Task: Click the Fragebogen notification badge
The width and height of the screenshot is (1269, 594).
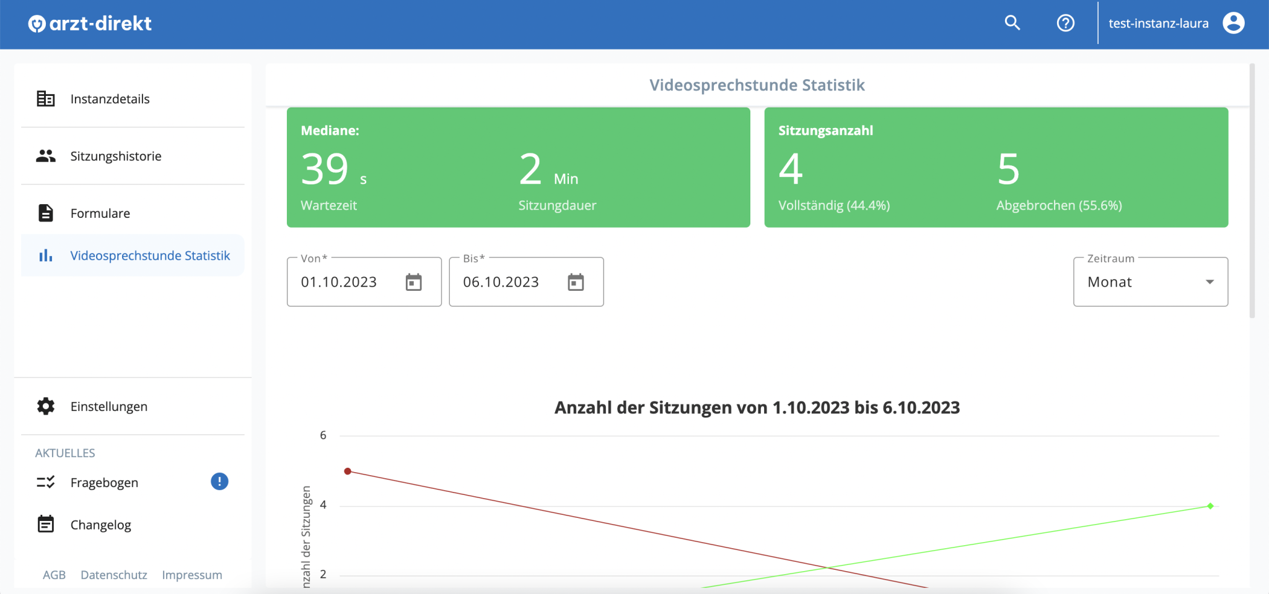Action: tap(219, 481)
